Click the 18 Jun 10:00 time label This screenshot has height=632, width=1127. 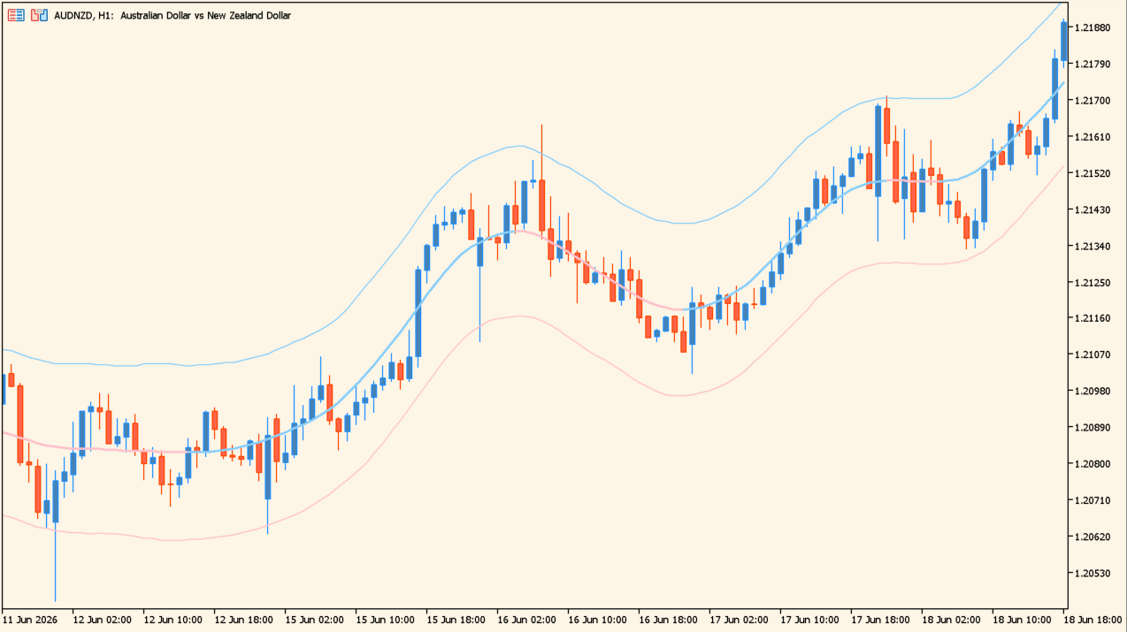coord(1022,620)
